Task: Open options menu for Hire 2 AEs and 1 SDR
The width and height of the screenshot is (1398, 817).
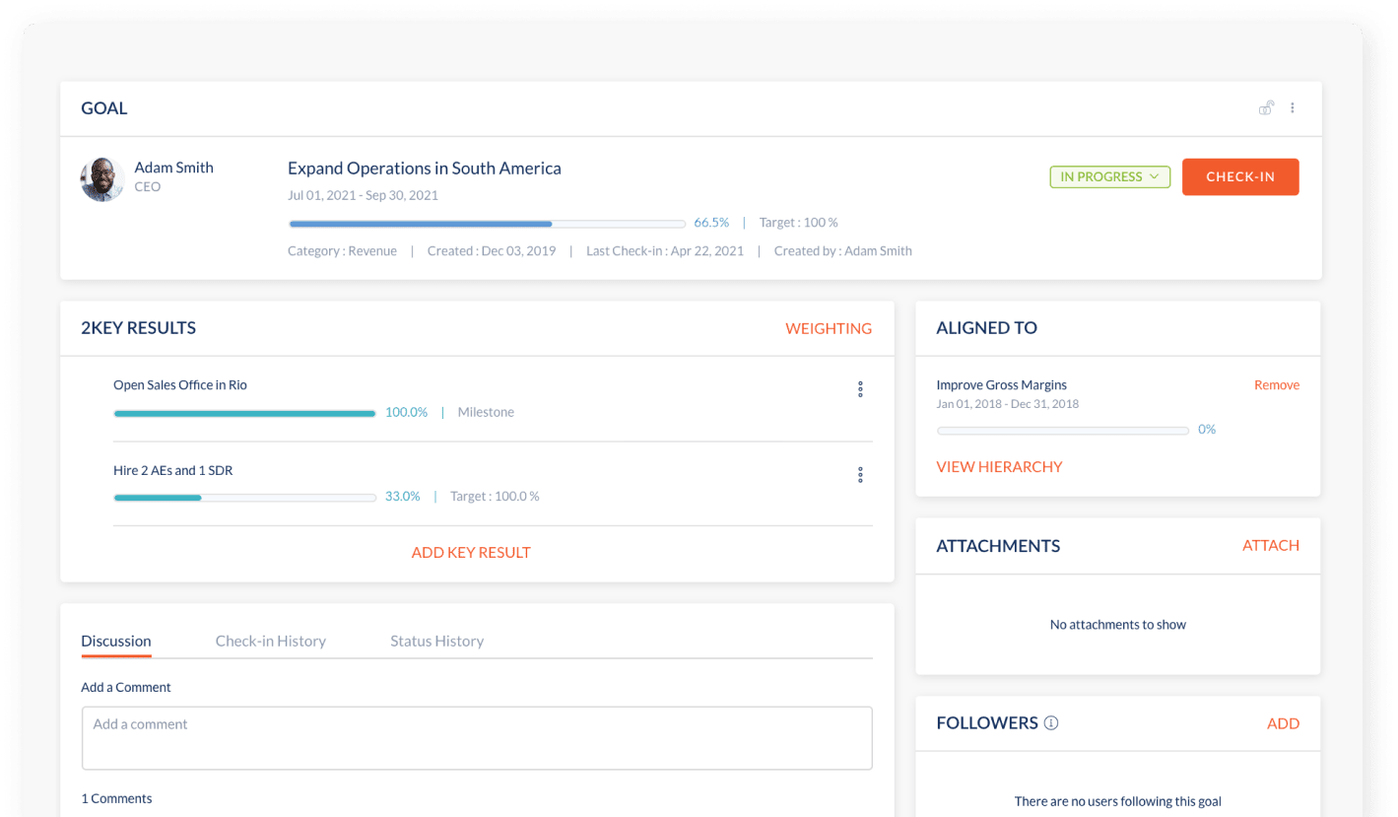Action: [860, 475]
